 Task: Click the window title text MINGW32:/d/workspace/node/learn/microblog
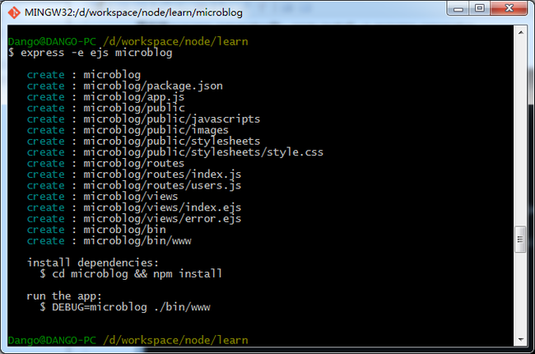click(133, 12)
